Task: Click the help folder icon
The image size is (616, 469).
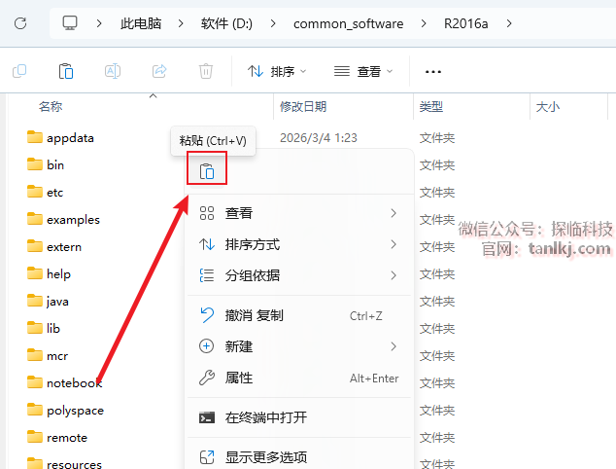Action: (35, 273)
